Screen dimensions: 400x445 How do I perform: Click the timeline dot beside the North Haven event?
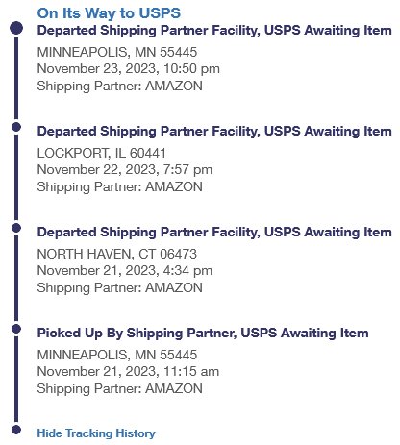pyautogui.click(x=16, y=228)
